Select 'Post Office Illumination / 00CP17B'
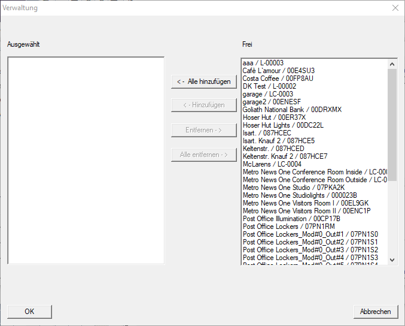Viewport: 405px width, 326px height. pyautogui.click(x=291, y=219)
